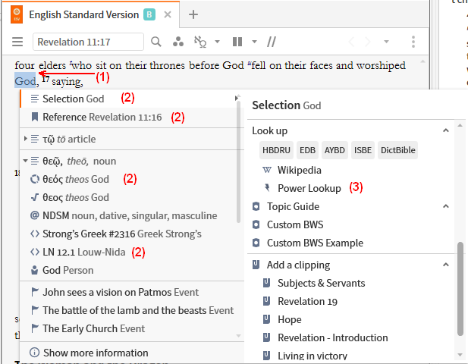Click the right pane vertical scrollbar thumb
Viewport: 468px width, 364px height.
[460, 289]
